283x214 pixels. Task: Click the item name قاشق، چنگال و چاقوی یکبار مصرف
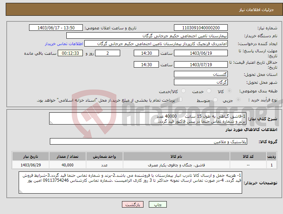coord(176,165)
